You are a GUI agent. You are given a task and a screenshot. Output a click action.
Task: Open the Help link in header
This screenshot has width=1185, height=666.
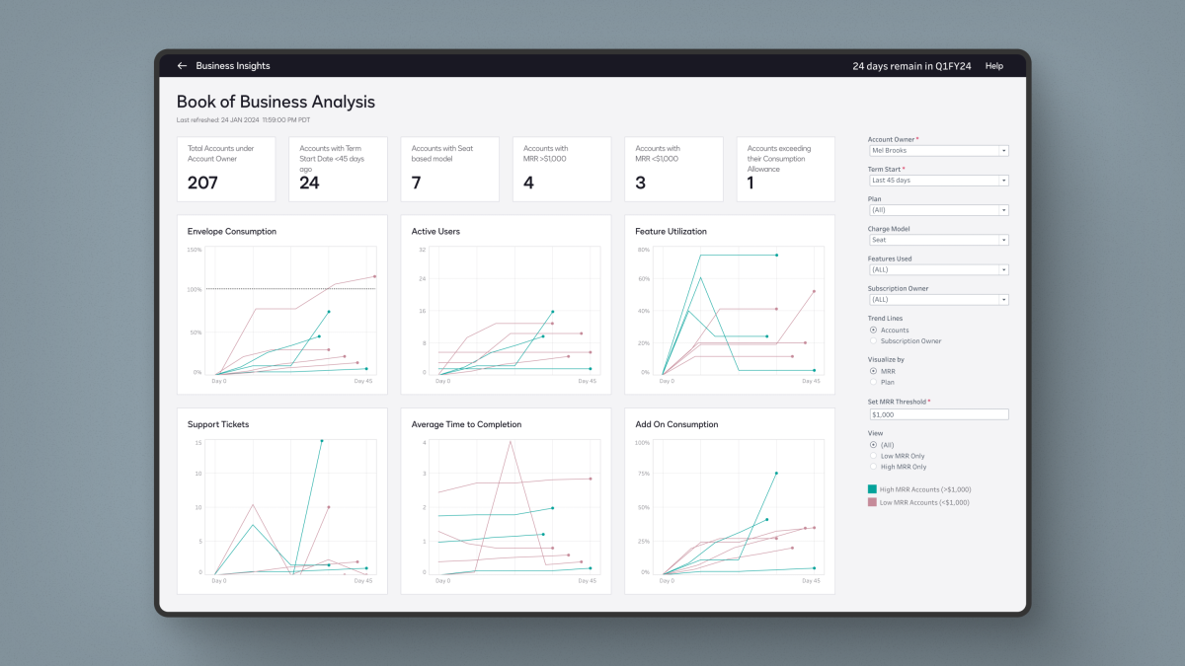pyautogui.click(x=994, y=66)
